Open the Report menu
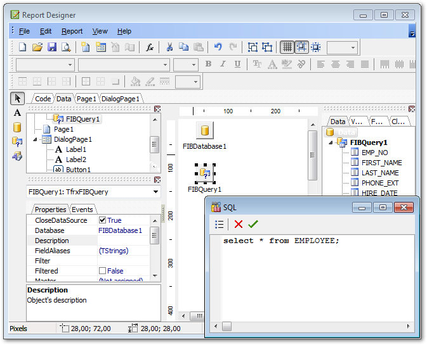Viewport: 427px width, 345px height. (72, 31)
